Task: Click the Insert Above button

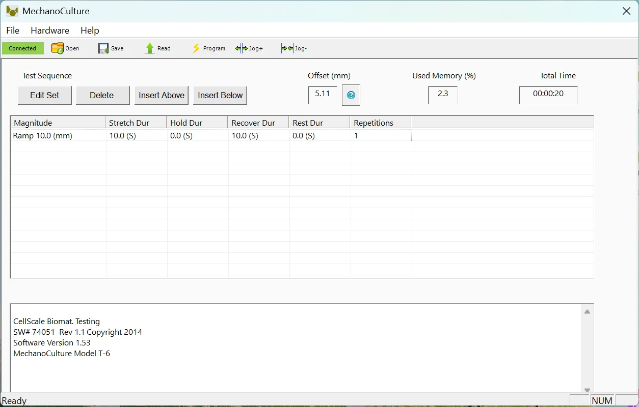Action: coord(162,95)
